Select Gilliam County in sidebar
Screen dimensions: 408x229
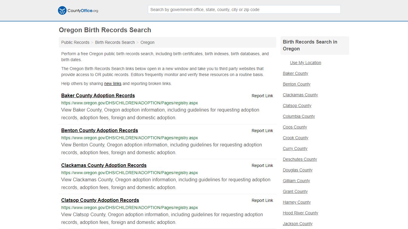click(296, 181)
